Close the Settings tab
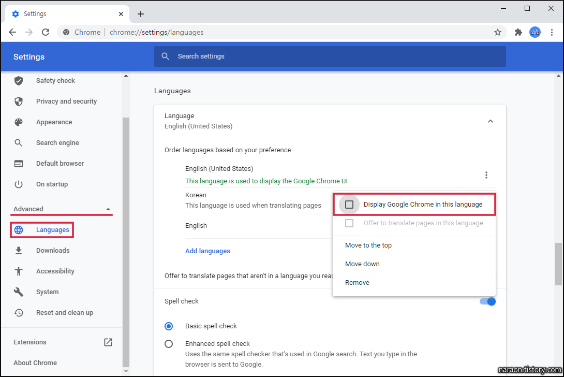The height and width of the screenshot is (377, 564). [121, 14]
